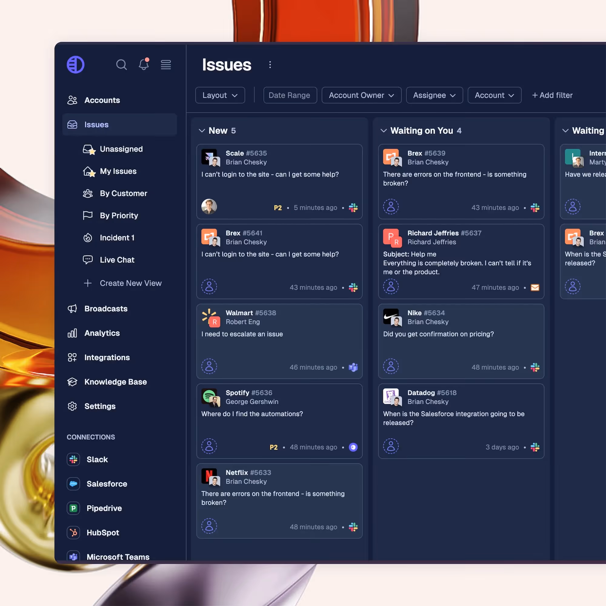Click unassigned avatar on Brex #5641 card
The width and height of the screenshot is (606, 606).
pos(209,286)
